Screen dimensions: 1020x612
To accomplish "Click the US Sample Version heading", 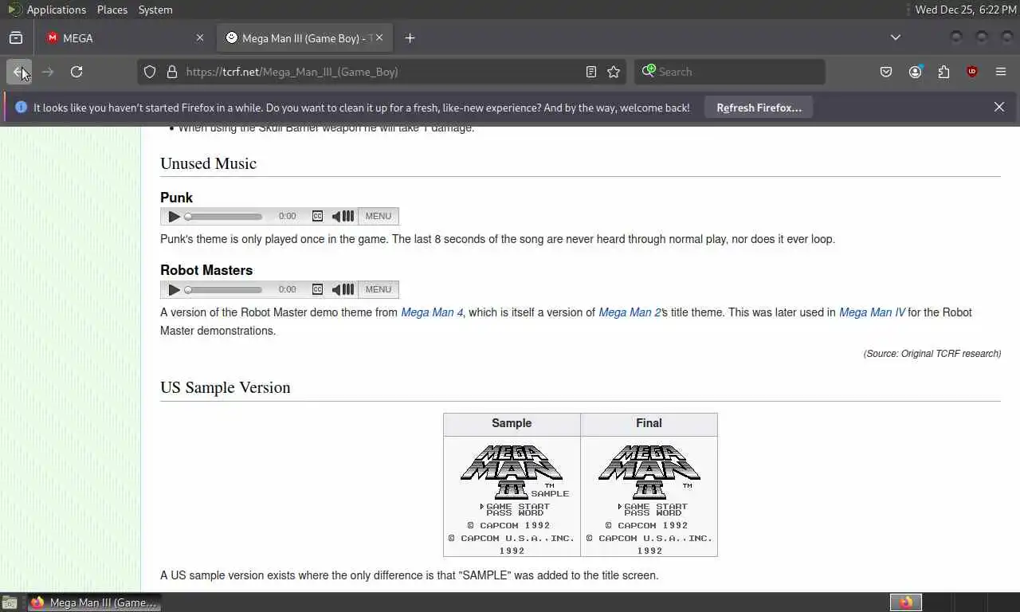I will [x=226, y=387].
